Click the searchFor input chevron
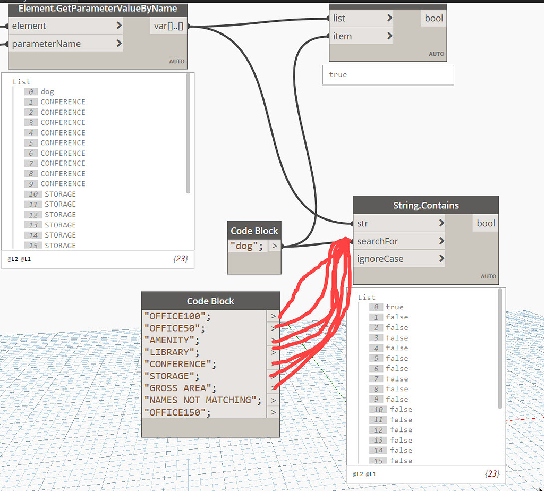Viewport: 544px width, 491px height. click(x=441, y=241)
